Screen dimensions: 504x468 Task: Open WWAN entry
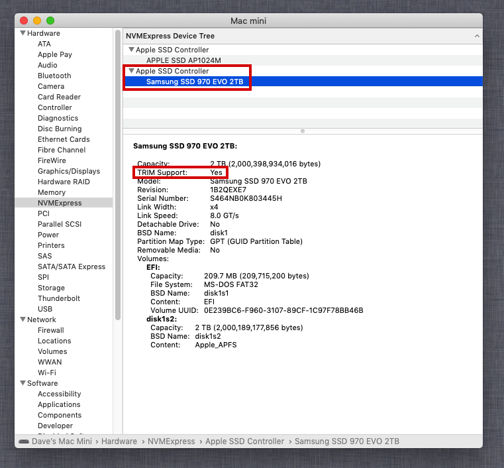50,362
